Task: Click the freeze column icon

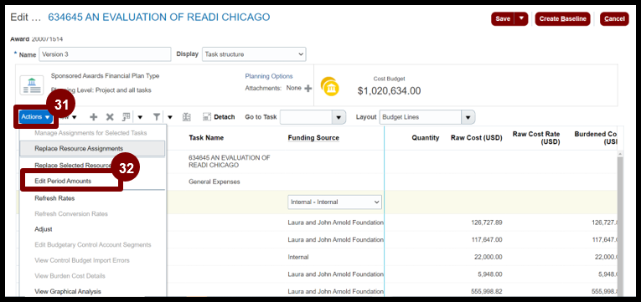Action: coord(186,117)
